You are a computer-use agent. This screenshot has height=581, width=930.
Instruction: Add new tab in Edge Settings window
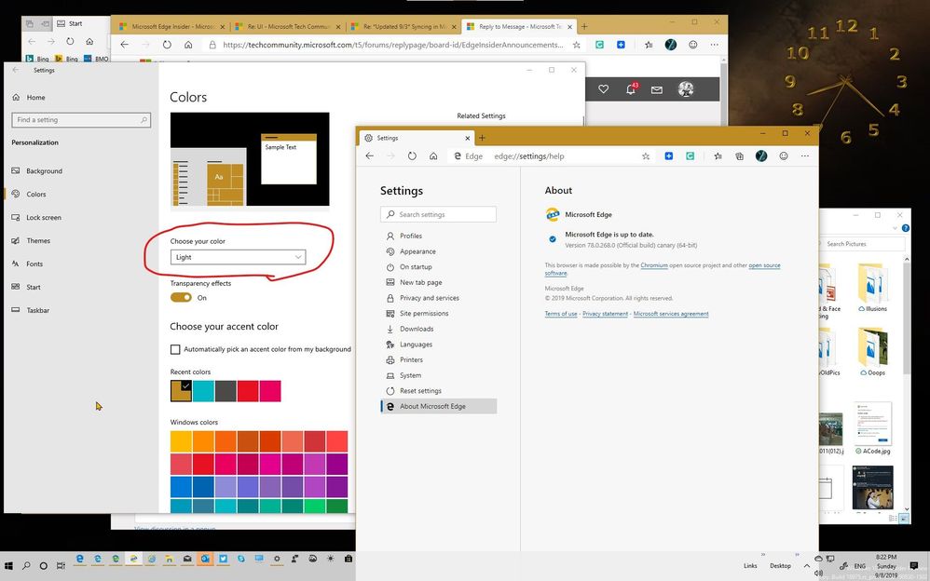[482, 138]
